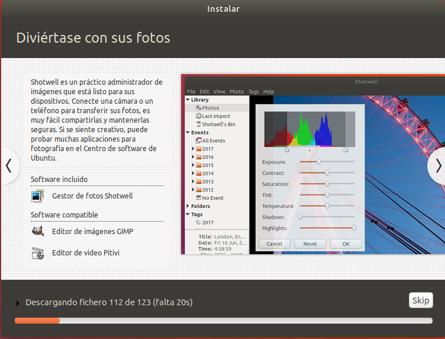Image resolution: width=445 pixels, height=339 pixels.
Task: Open the Edit menu in Shotwell
Action: tap(204, 91)
